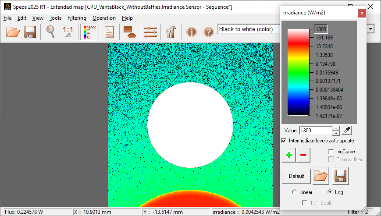Decrease Value with the down spinner
Screen dimensions: 381x216
click(x=336, y=133)
